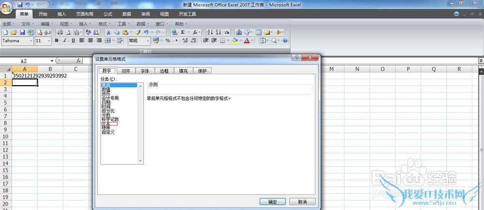Click the column R header
This screenshot has width=484, height=210.
(459, 69)
